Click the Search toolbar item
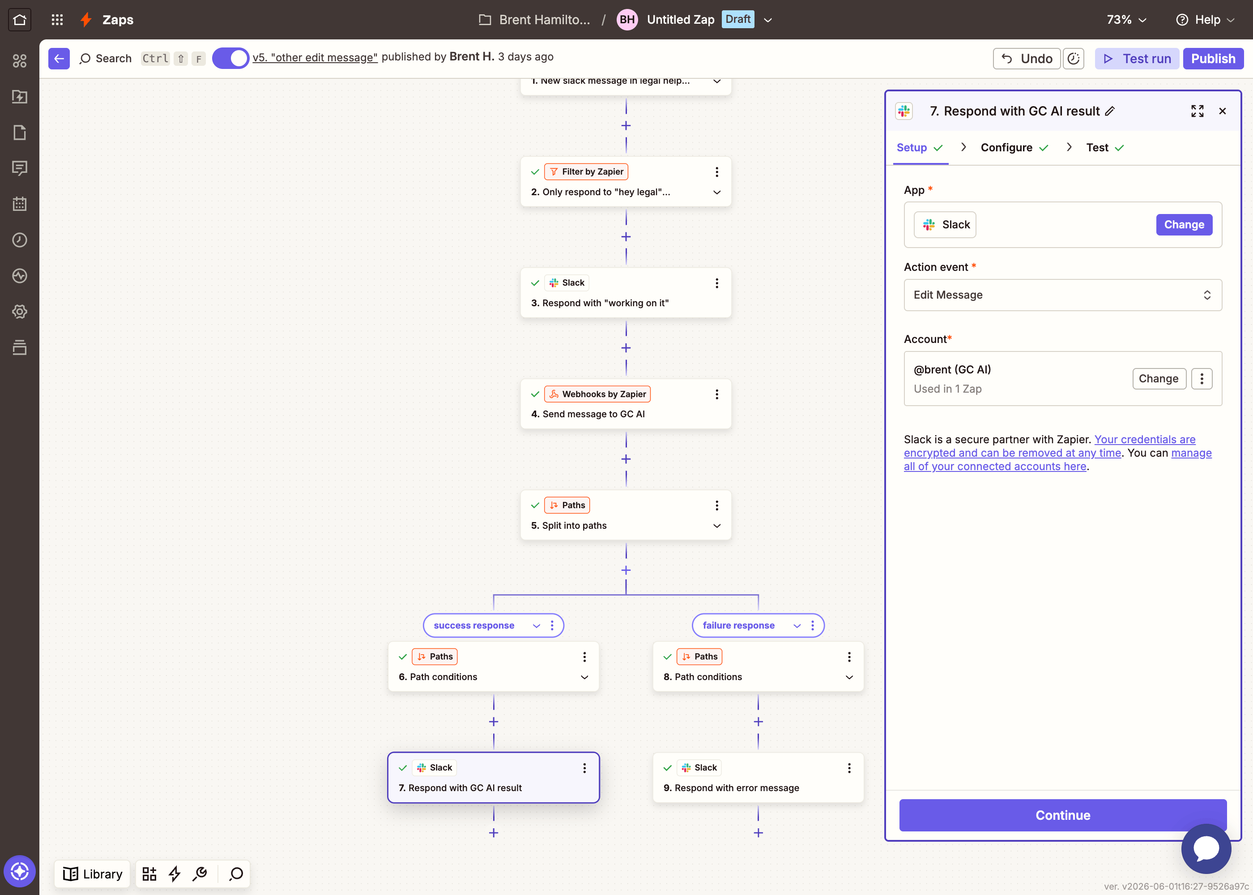 pos(106,58)
